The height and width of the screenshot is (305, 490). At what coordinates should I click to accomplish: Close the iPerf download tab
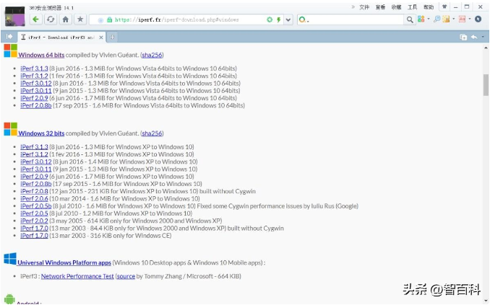tap(101, 37)
